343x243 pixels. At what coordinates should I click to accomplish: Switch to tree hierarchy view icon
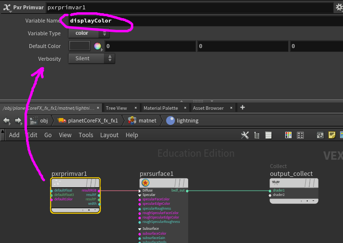(x=257, y=135)
